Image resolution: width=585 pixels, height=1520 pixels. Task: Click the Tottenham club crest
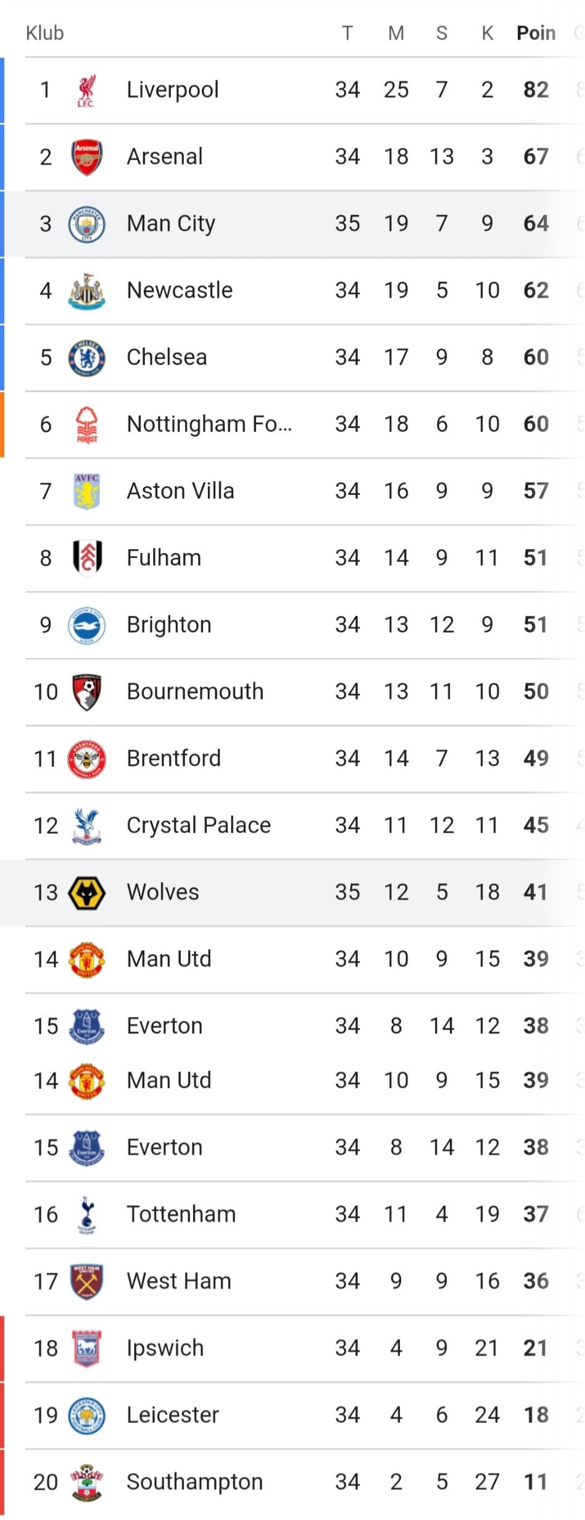point(86,1215)
